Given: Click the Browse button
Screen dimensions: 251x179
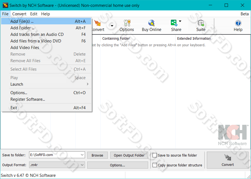Looking at the screenshot, I should 97,155.
